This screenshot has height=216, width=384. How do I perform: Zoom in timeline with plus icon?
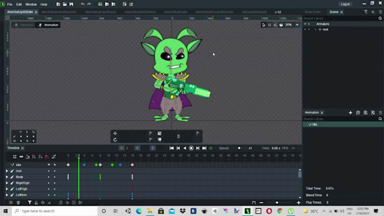[x=299, y=202]
